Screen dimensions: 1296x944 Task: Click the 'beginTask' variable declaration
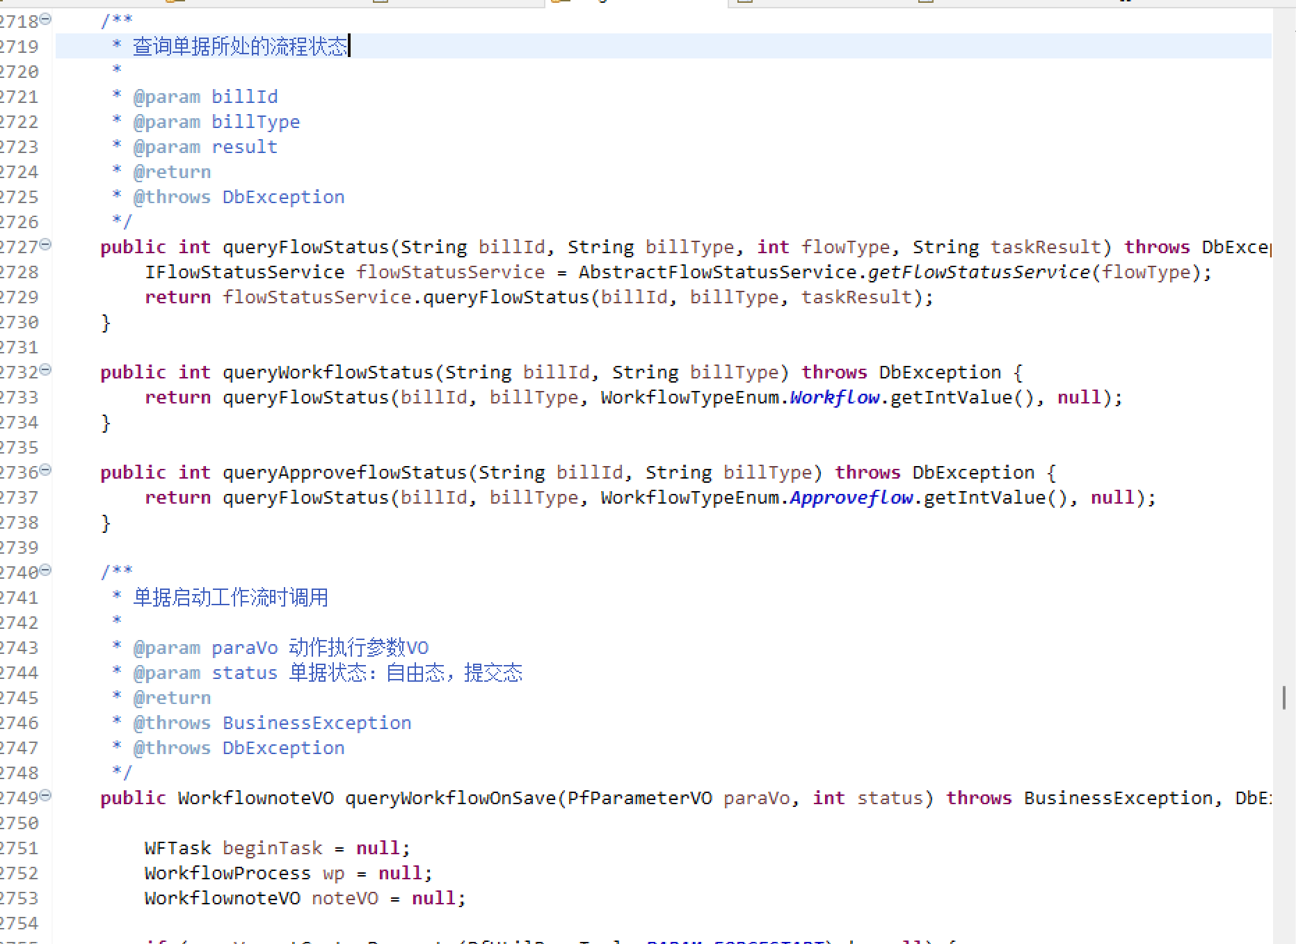(272, 848)
